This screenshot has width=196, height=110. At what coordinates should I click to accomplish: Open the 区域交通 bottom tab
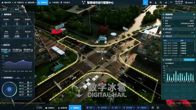(x=63, y=108)
